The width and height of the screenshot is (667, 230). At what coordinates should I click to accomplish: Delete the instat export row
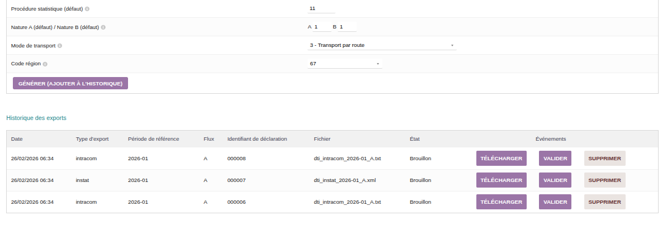tap(604, 180)
